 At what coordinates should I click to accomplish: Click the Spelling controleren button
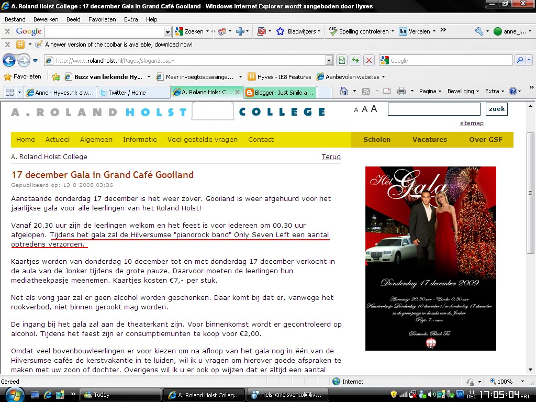361,31
